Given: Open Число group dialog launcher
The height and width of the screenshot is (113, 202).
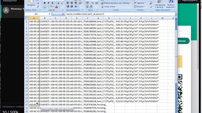Looking at the screenshot, I should click(x=98, y=10).
